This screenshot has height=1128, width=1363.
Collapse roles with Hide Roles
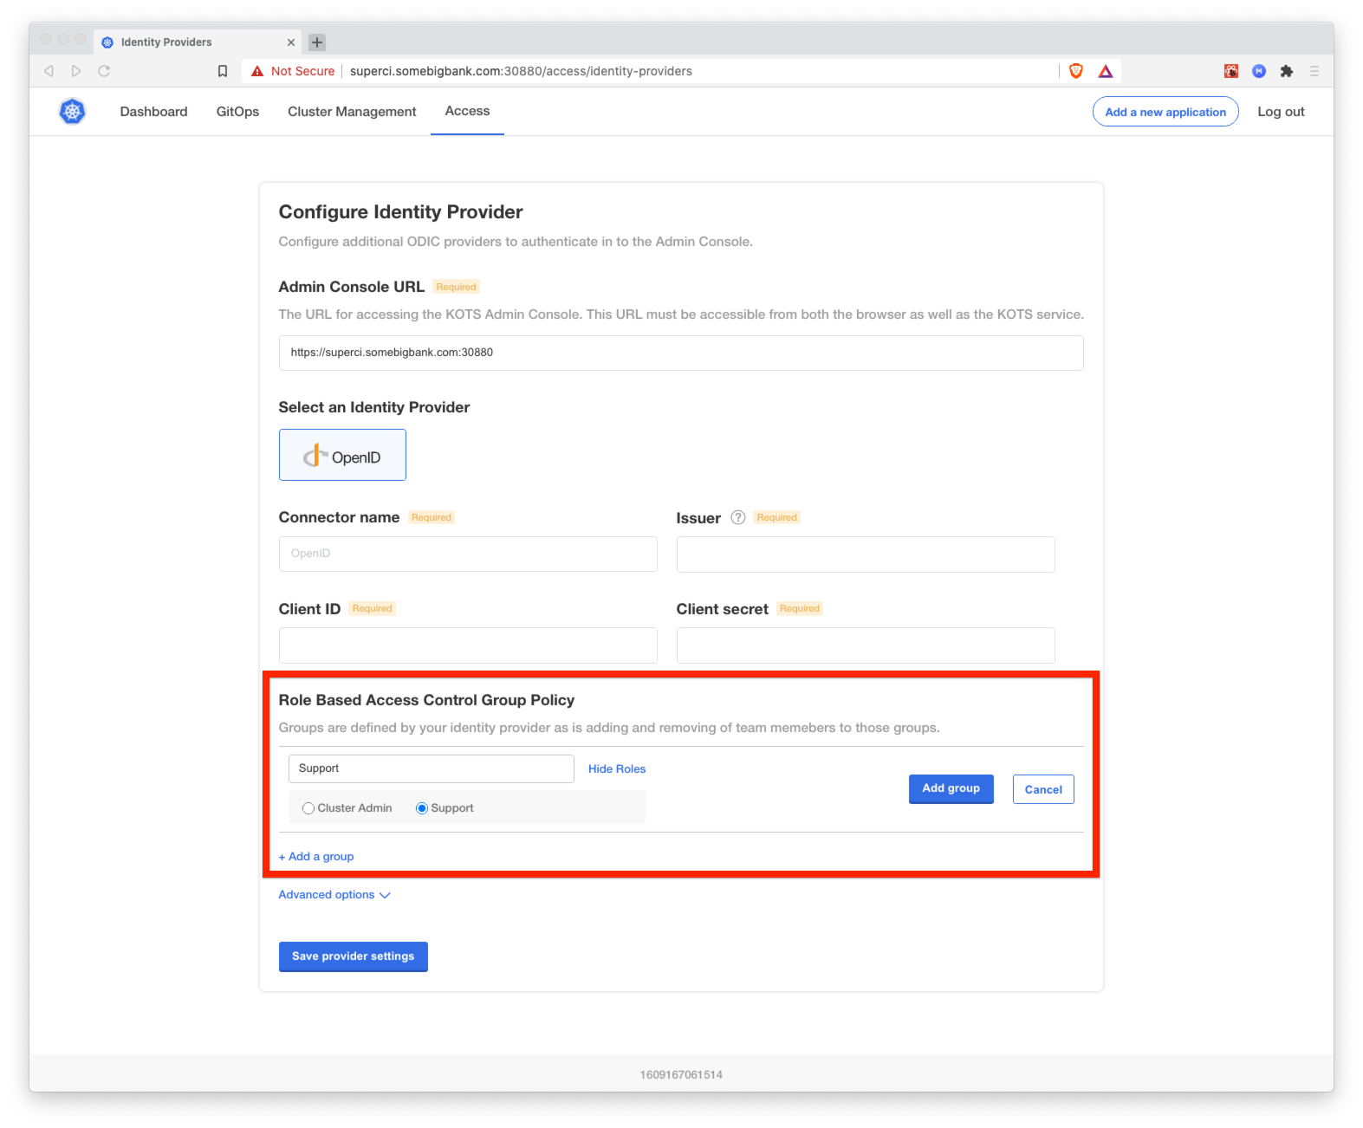[616, 769]
